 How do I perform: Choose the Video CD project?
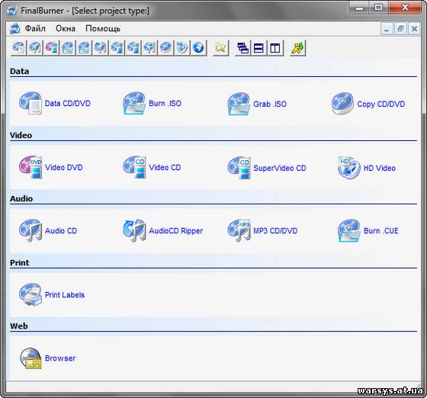tap(152, 167)
